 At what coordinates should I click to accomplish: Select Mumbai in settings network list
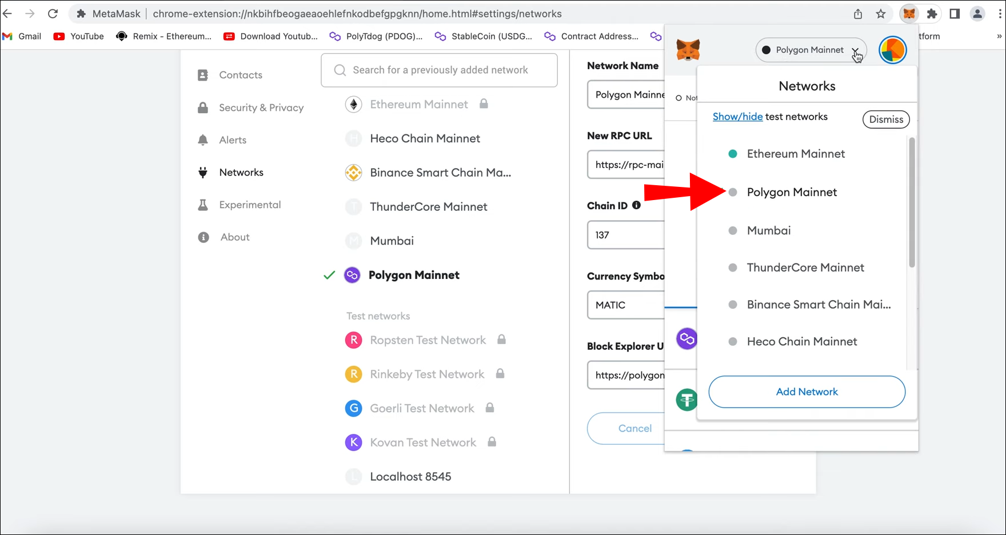(x=380, y=241)
